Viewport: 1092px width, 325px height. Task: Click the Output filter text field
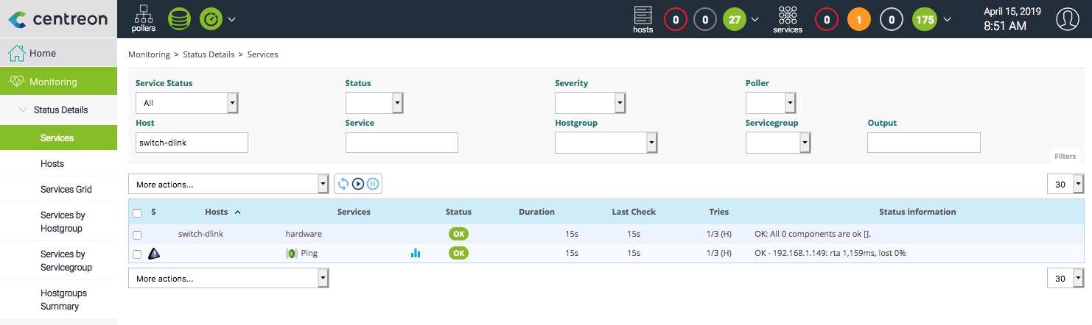click(923, 143)
